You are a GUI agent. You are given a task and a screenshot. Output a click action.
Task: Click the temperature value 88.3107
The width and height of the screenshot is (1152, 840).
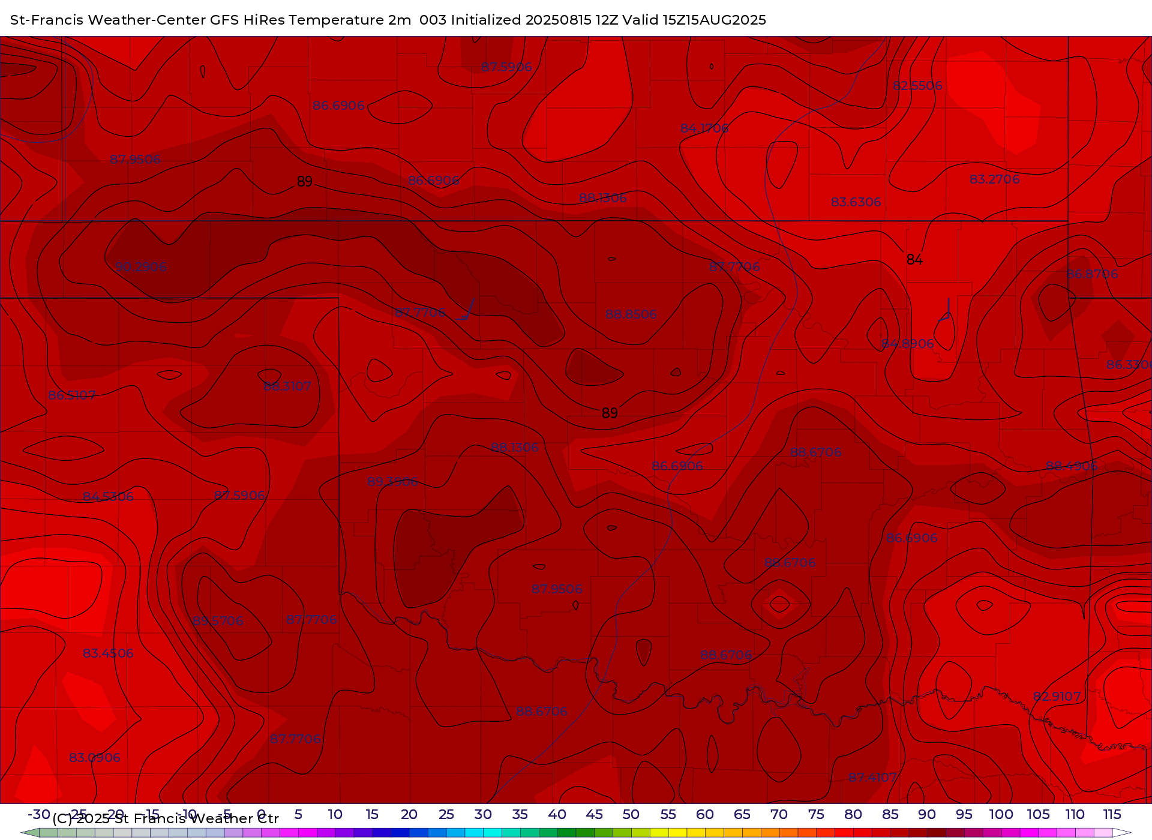[287, 387]
